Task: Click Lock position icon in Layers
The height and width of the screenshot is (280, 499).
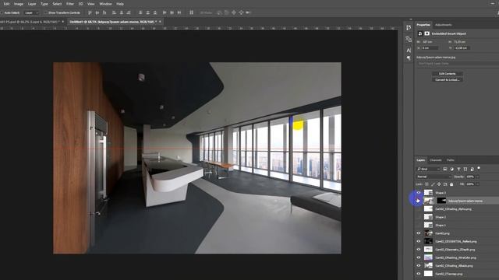Action: point(439,184)
